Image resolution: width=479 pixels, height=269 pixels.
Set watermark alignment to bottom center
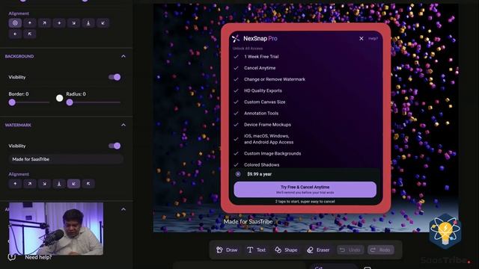coord(59,184)
